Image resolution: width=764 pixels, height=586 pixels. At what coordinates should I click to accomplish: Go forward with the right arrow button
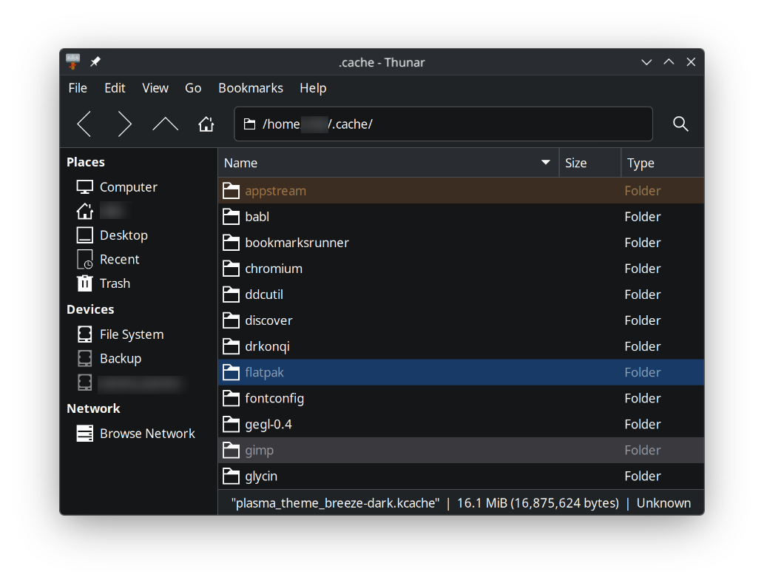[125, 124]
